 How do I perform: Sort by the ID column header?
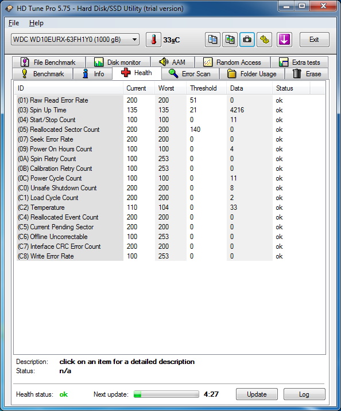coord(68,88)
